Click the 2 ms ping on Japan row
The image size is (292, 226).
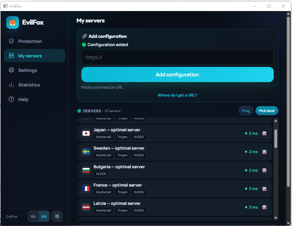tap(251, 134)
